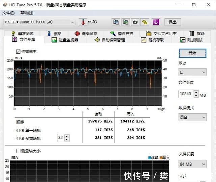The width and height of the screenshot is (216, 182).
Task: Click the thermometer temperature icon
Action: pyautogui.click(x=83, y=22)
